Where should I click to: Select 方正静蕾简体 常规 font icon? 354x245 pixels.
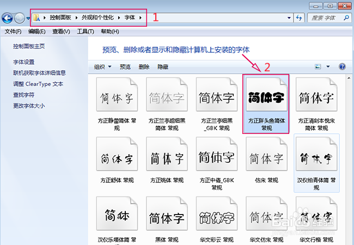coord(117,94)
